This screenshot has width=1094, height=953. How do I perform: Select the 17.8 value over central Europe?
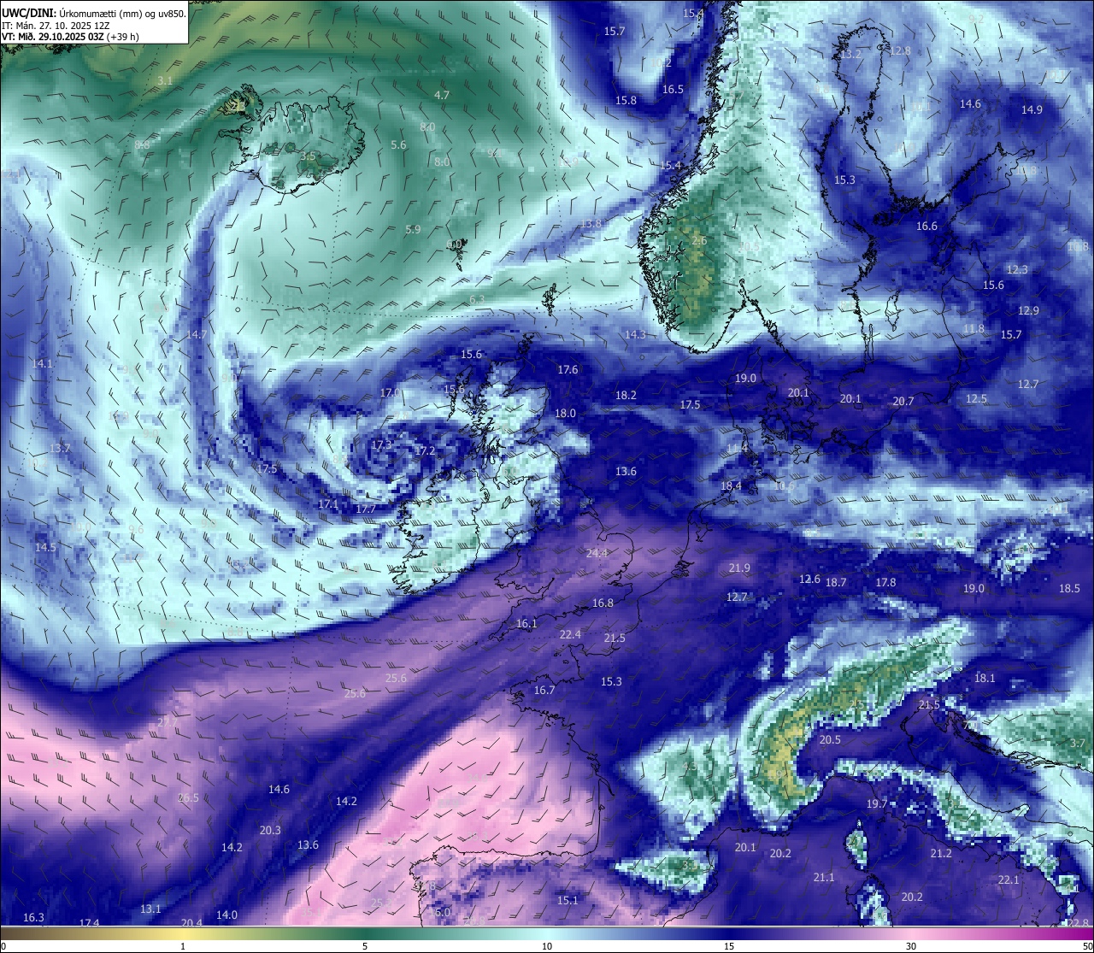[x=885, y=582]
